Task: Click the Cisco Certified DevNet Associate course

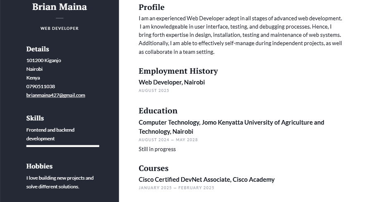Action: pos(207,180)
